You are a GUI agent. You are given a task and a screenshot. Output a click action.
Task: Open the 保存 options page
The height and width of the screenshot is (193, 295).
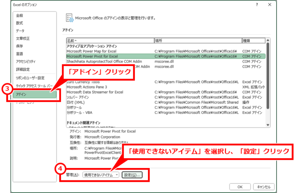[x=35, y=46]
